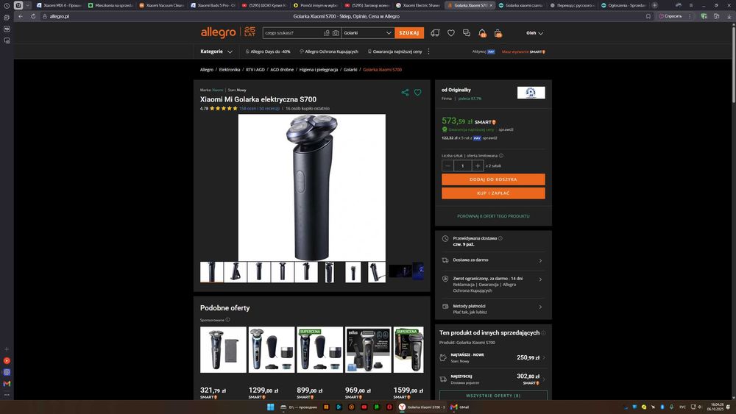Click the info icon beside oferta limitowana
736x414 pixels.
pos(501,156)
